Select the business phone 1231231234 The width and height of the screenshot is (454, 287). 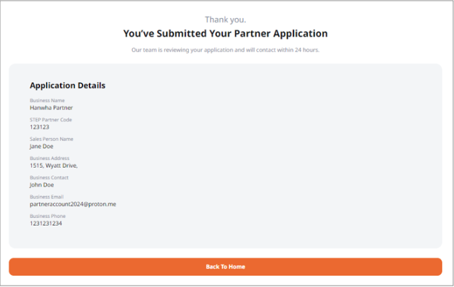45,224
